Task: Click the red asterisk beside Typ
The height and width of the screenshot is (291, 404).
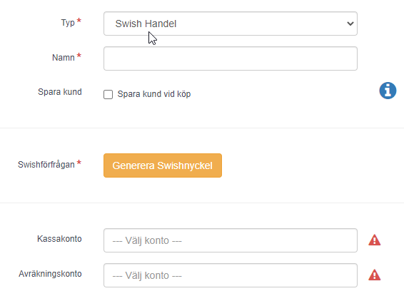Action: point(79,21)
